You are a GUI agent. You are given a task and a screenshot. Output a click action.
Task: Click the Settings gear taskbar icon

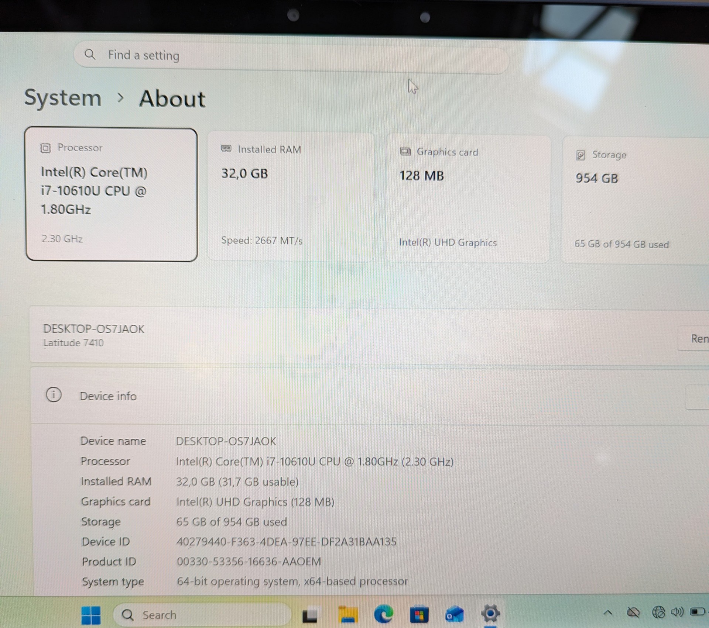(490, 613)
